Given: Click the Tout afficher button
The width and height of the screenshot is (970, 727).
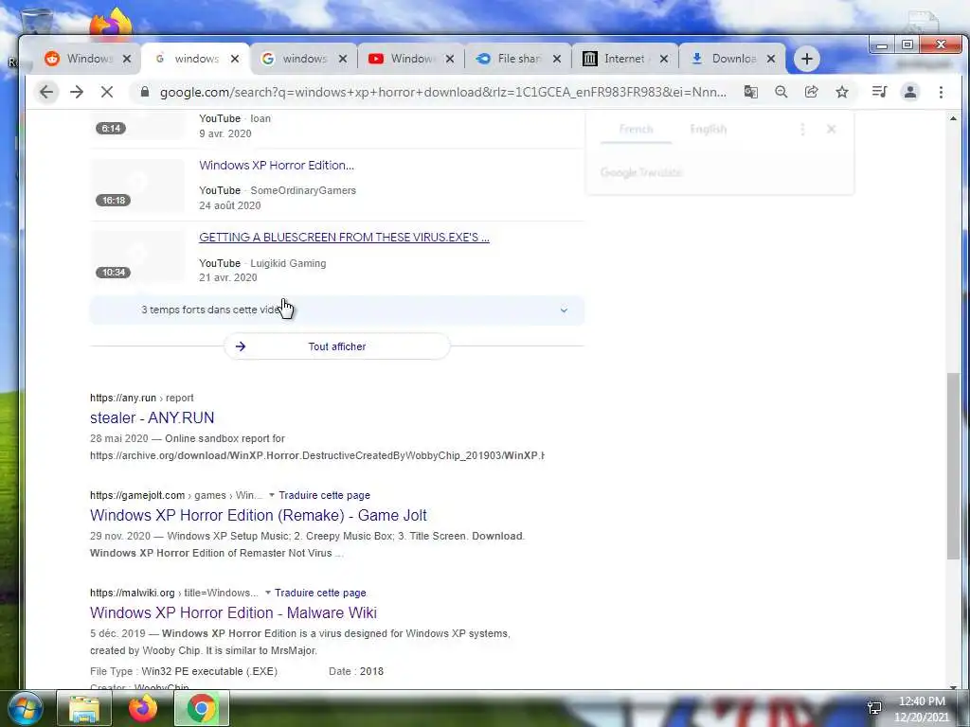Looking at the screenshot, I should coord(337,346).
